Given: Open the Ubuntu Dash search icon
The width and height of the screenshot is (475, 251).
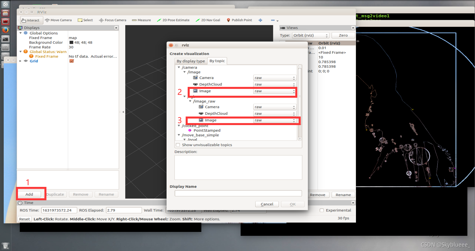Looking at the screenshot, I should tap(5, 4).
